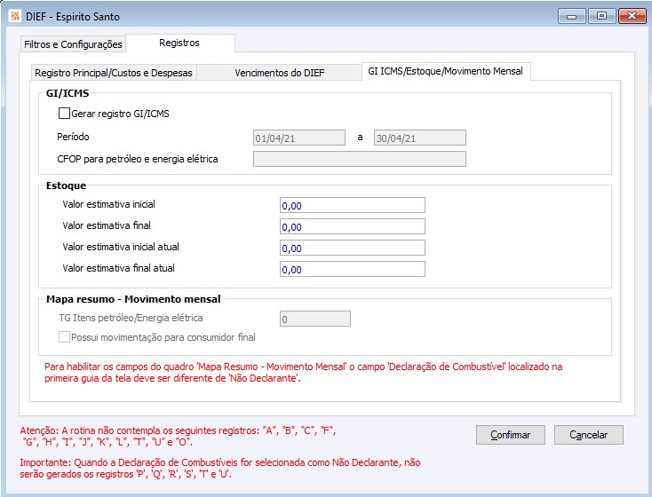Click the Estoque group heading

click(66, 185)
